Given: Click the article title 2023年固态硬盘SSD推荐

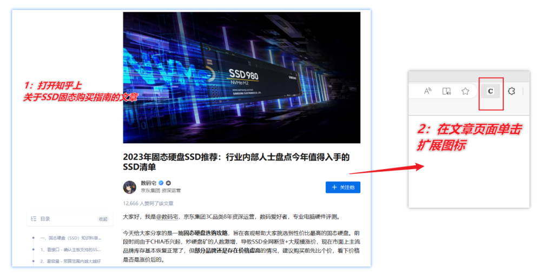Looking at the screenshot, I should [x=236, y=162].
